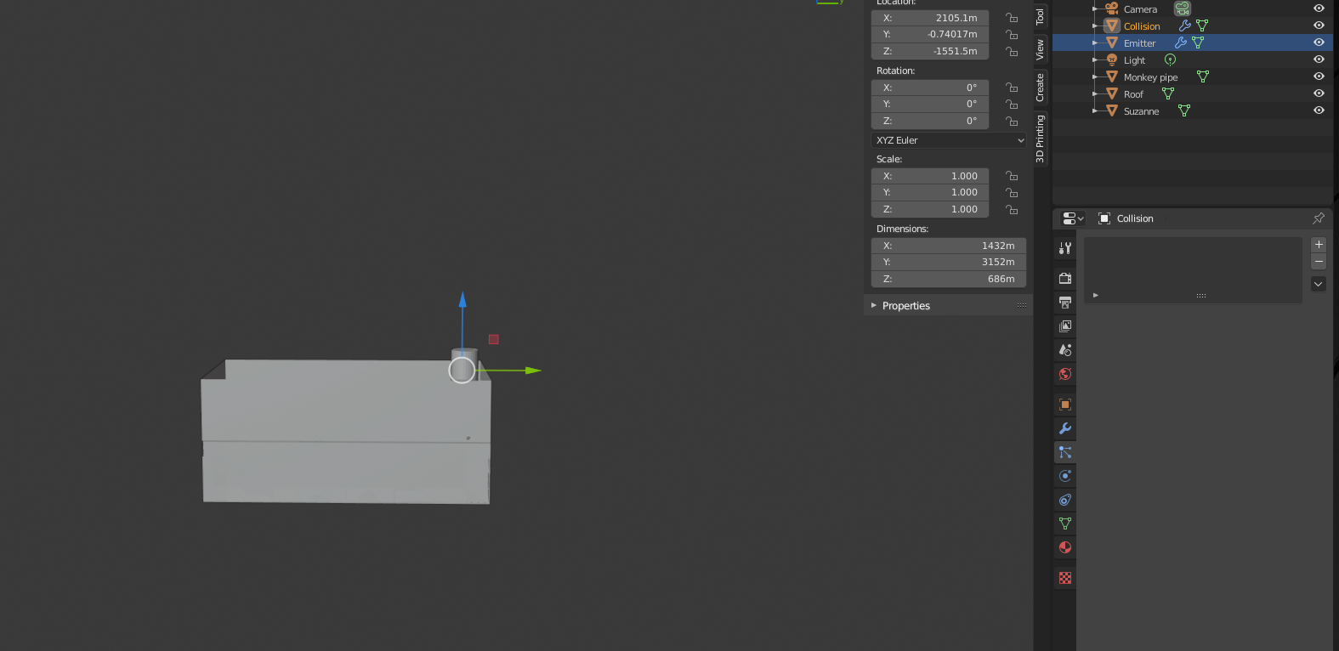The height and width of the screenshot is (651, 1339).
Task: Hide the Roof object in outliner
Action: tap(1319, 93)
